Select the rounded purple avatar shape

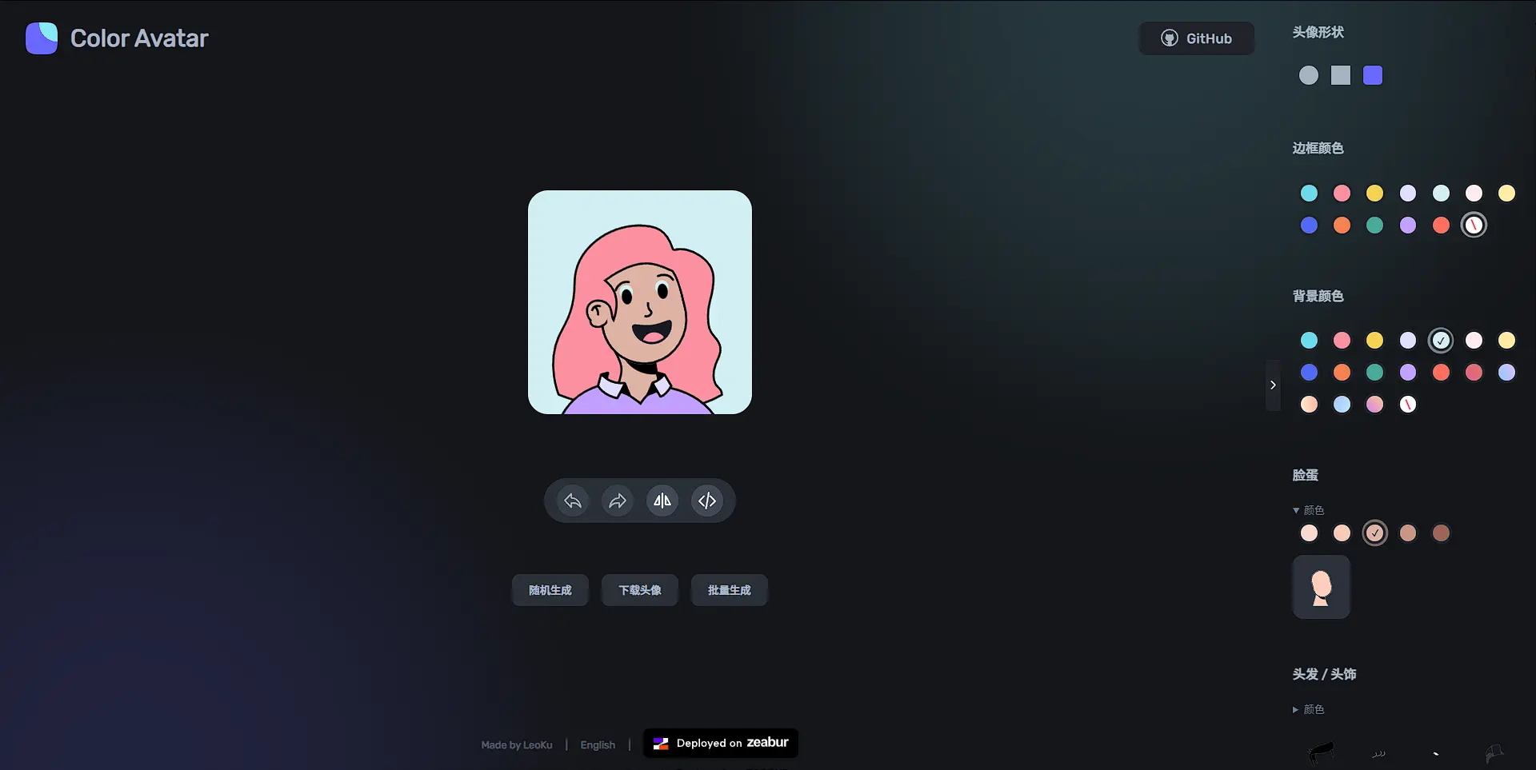click(1373, 75)
